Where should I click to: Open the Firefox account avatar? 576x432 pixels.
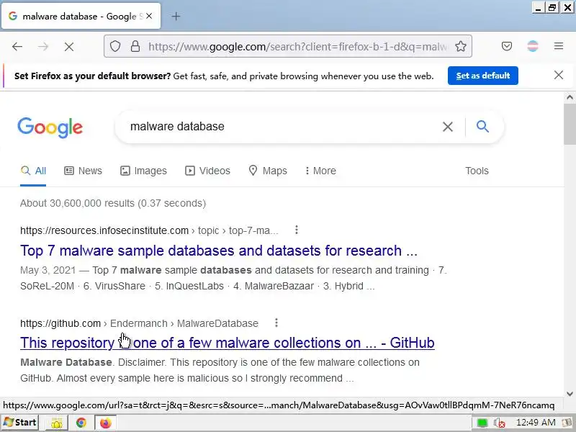tap(533, 46)
